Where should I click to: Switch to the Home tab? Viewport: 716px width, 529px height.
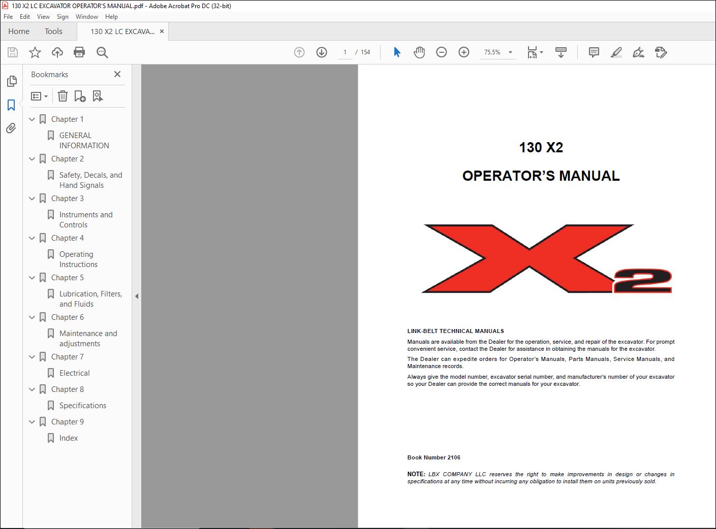tap(19, 31)
